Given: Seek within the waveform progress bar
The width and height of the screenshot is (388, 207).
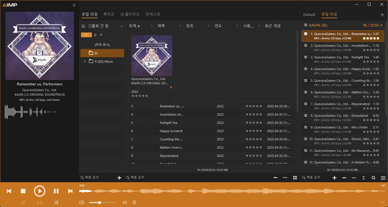Looking at the screenshot, I should click(x=232, y=191).
